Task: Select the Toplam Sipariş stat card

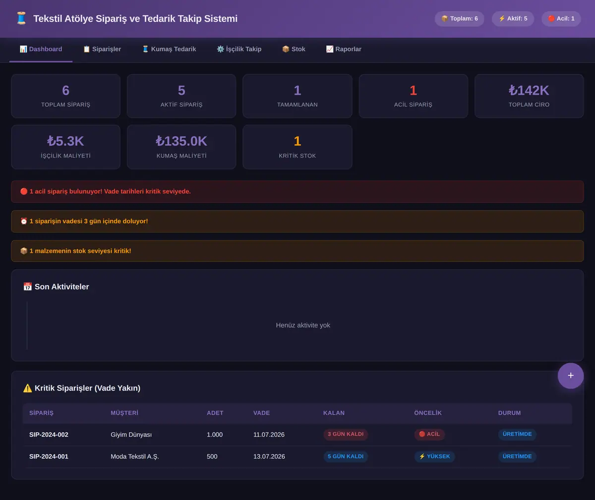Action: pyautogui.click(x=65, y=96)
